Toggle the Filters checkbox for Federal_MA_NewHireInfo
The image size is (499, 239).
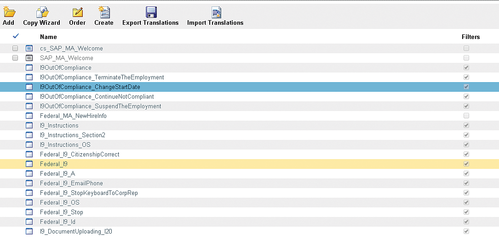pos(466,116)
